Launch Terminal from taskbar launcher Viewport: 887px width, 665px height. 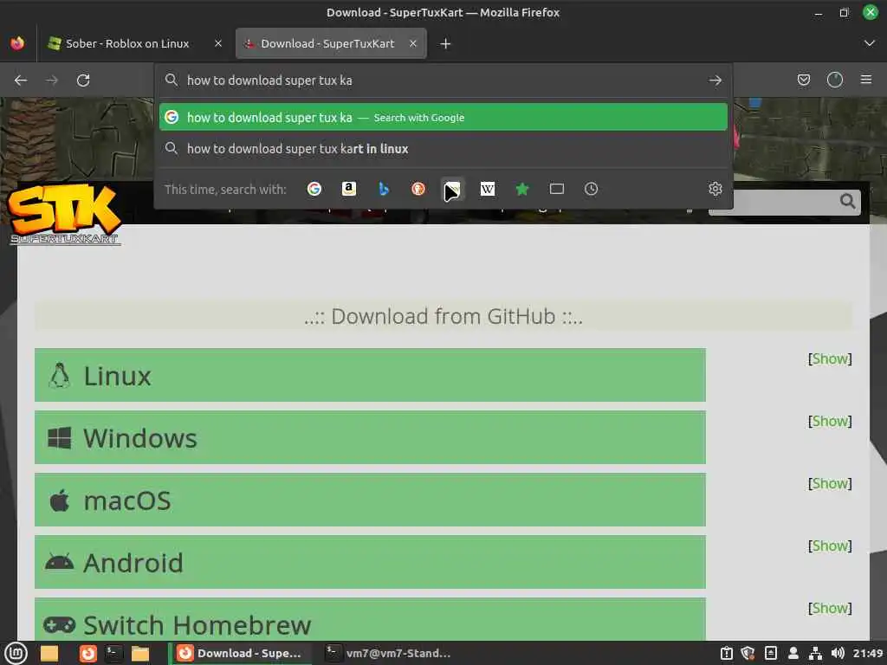[x=113, y=653]
